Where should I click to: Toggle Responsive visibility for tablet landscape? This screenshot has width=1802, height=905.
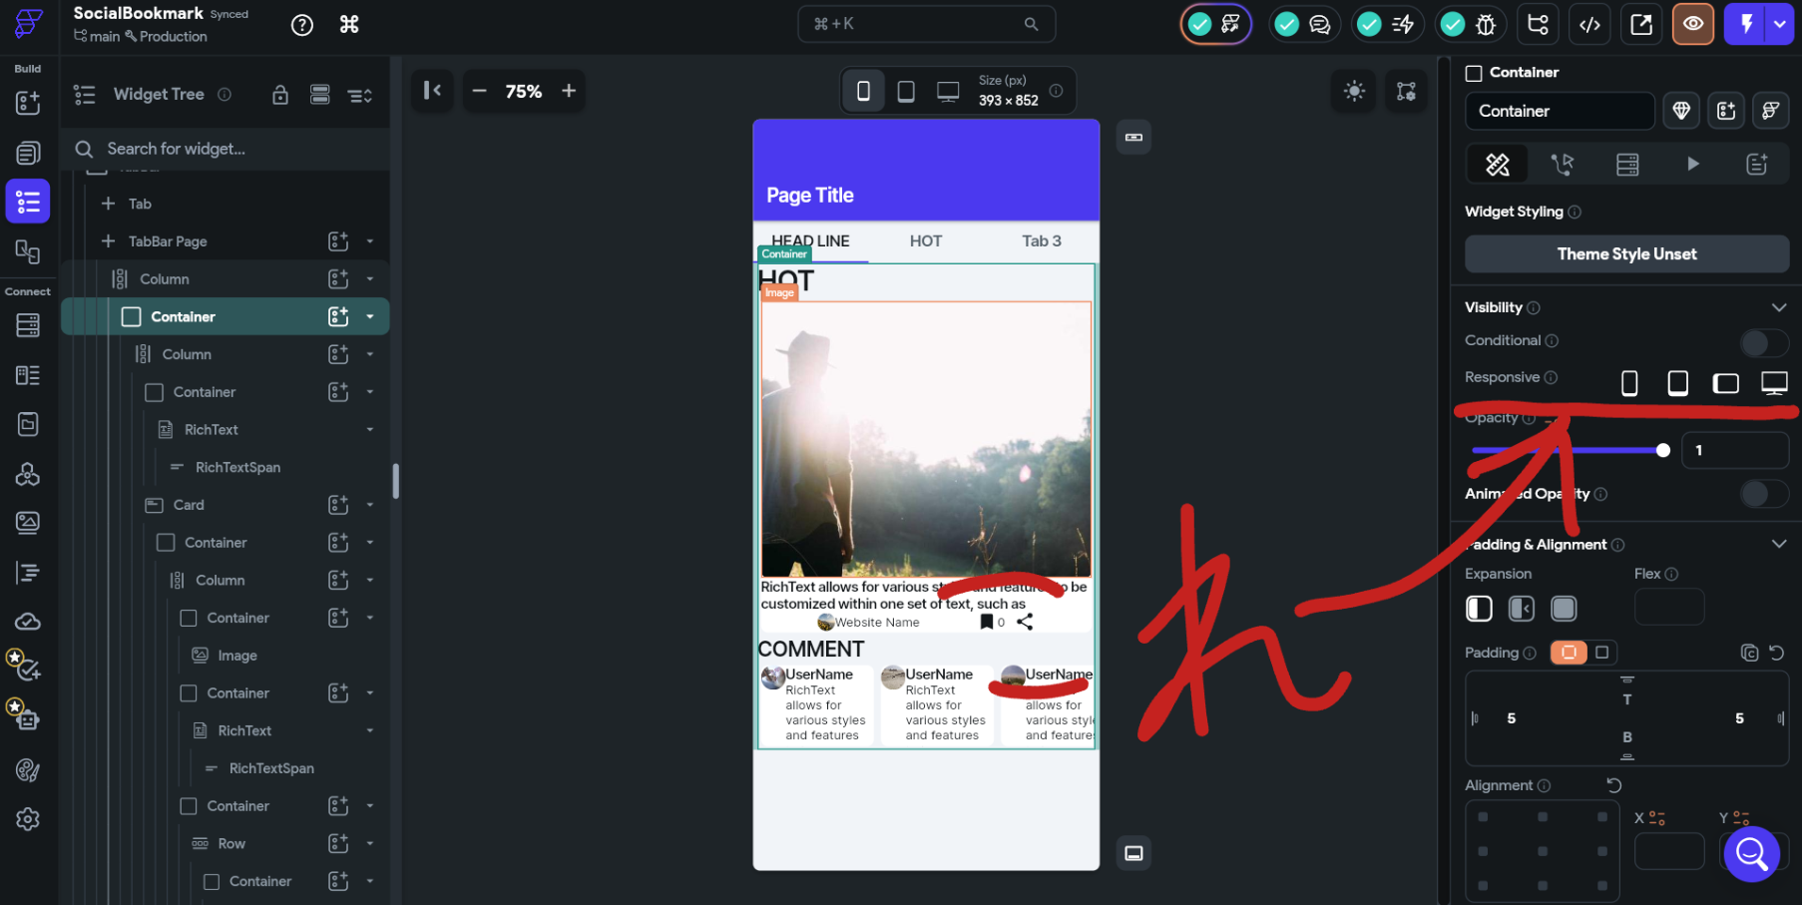click(x=1726, y=383)
